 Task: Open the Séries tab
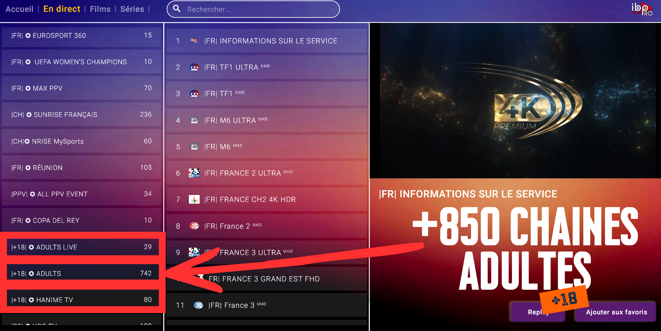132,9
